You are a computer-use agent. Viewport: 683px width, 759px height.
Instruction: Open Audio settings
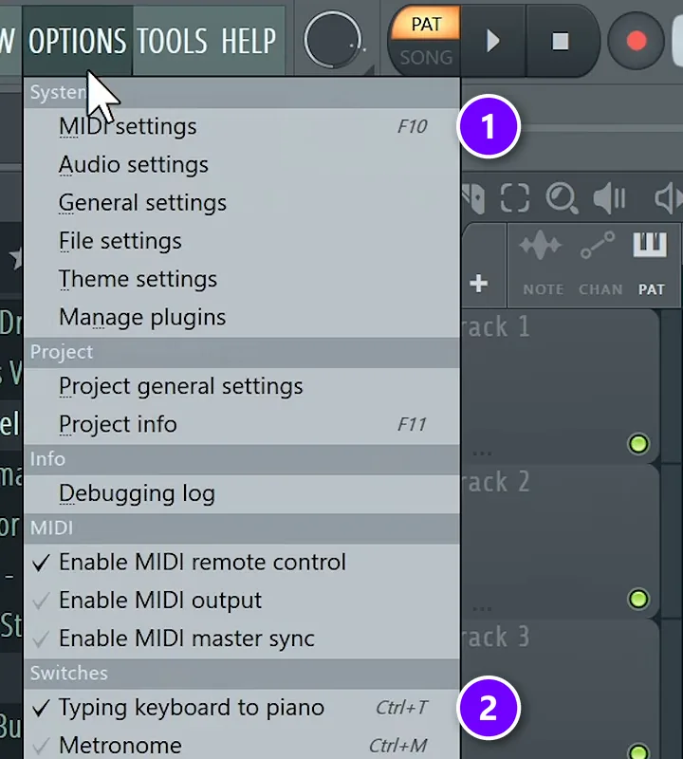tap(242, 165)
